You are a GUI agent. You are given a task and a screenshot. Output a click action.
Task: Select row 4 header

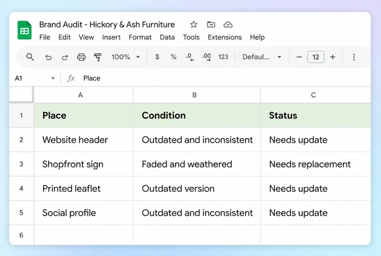coord(22,189)
